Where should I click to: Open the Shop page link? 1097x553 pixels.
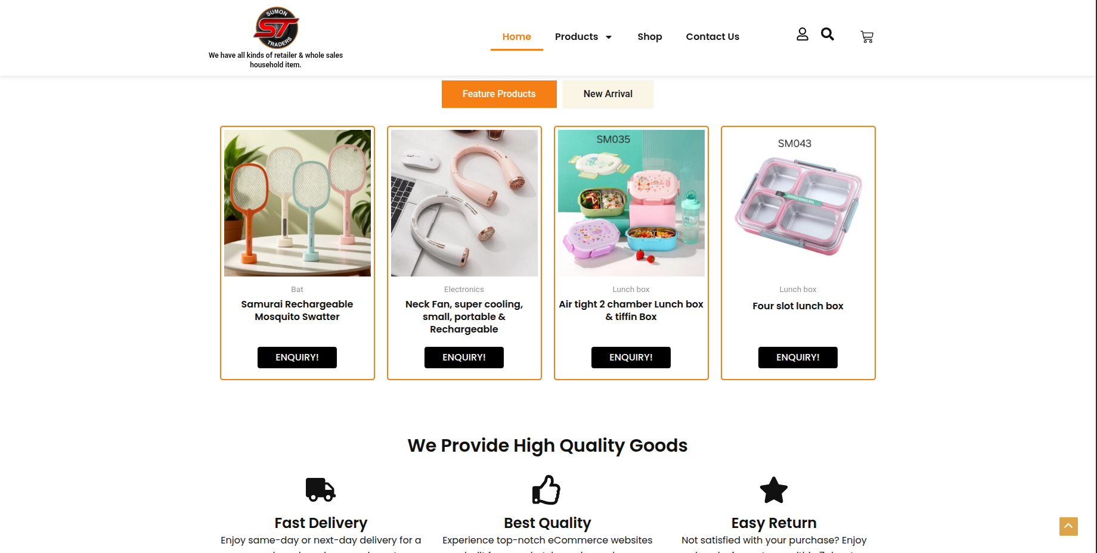point(650,37)
